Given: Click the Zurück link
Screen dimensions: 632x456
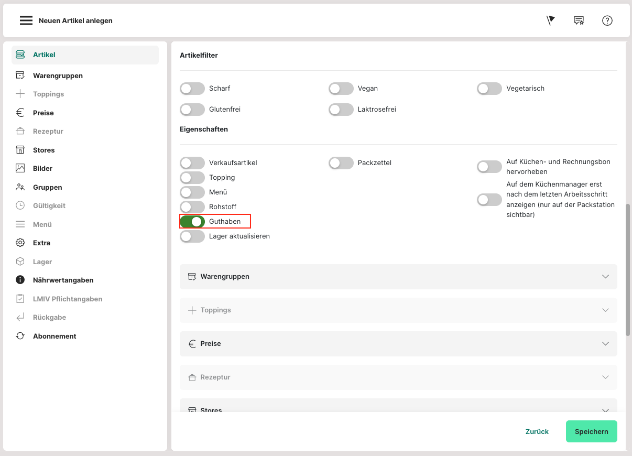Looking at the screenshot, I should point(537,431).
